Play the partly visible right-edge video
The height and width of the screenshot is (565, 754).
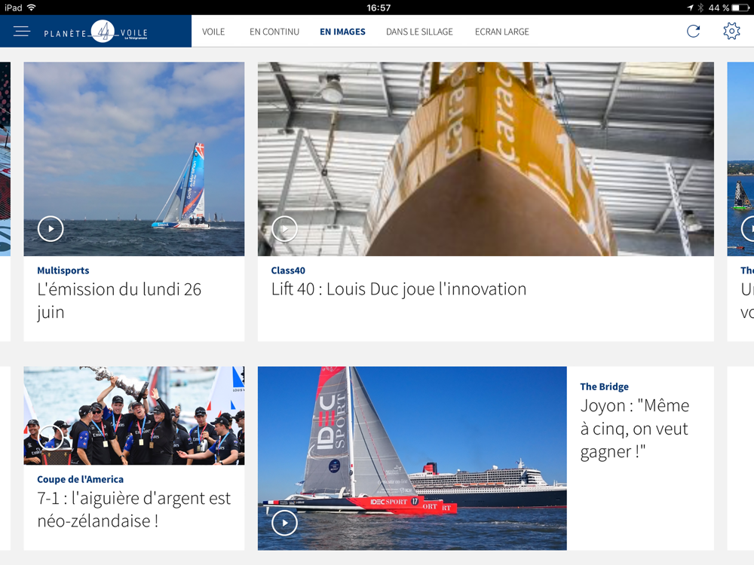(x=748, y=229)
